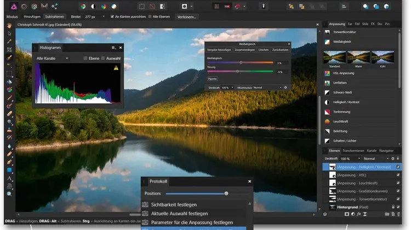Enable the 'Alle Ebenen' checkbox
This screenshot has width=411, height=230.
point(150,16)
